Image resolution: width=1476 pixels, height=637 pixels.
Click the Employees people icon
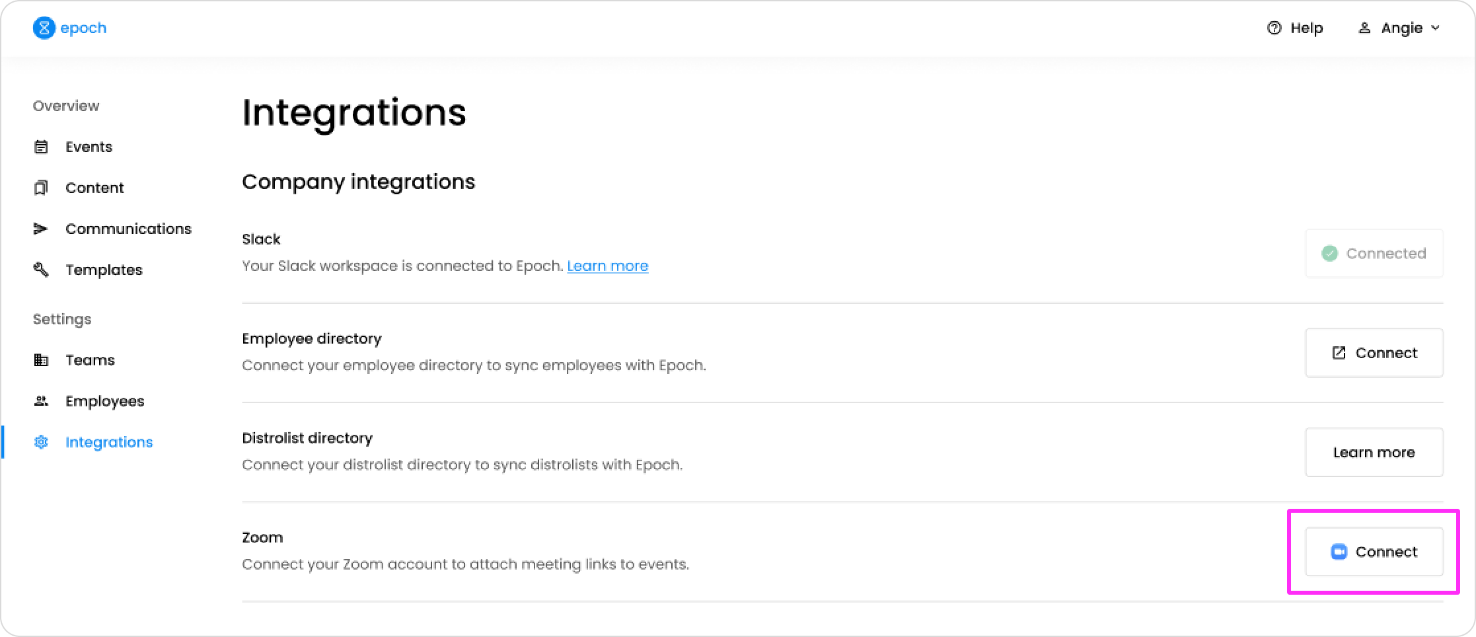[x=41, y=401]
